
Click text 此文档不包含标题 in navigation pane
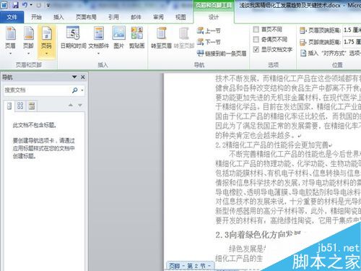coord(35,125)
